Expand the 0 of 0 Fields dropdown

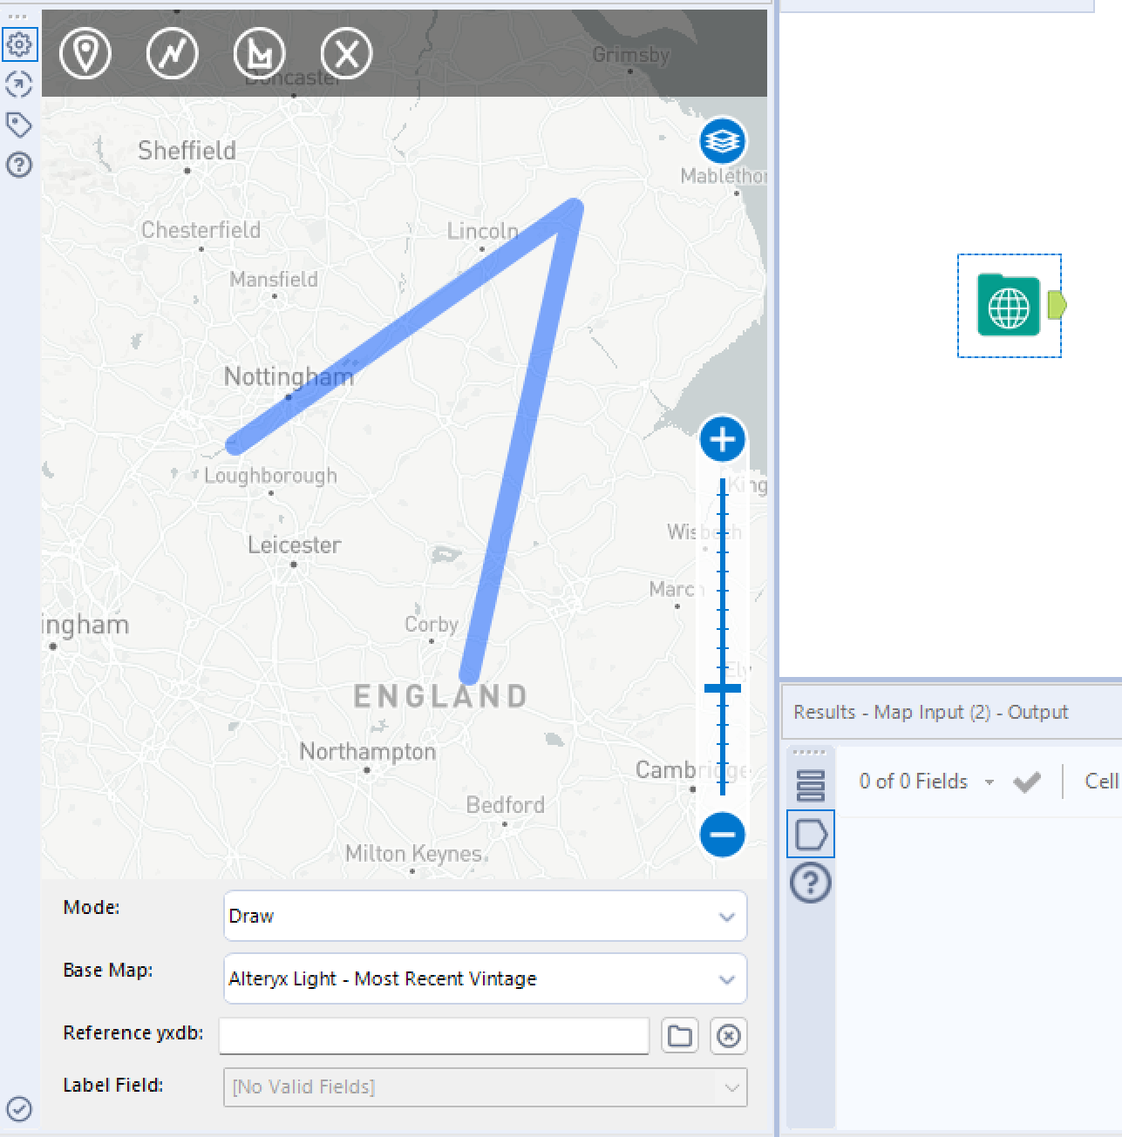[x=989, y=782]
